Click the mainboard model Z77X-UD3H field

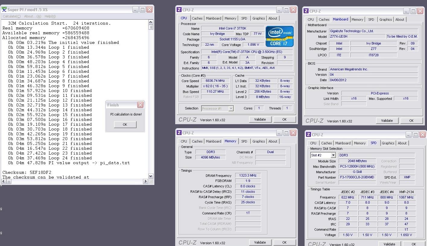click(357, 36)
